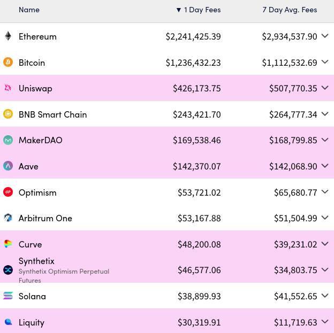This screenshot has width=334, height=333.
Task: Open the Synthetix project link
Action: pos(36,261)
